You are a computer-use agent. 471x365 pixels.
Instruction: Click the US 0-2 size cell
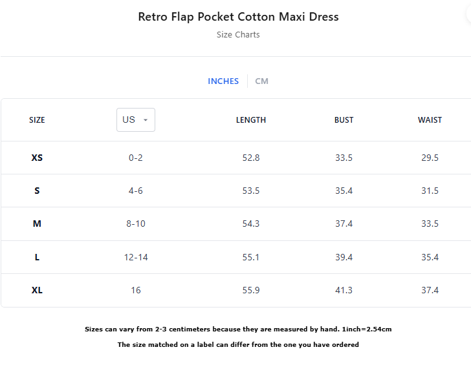136,158
